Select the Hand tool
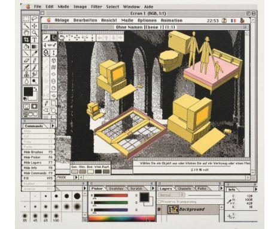 point(26,33)
